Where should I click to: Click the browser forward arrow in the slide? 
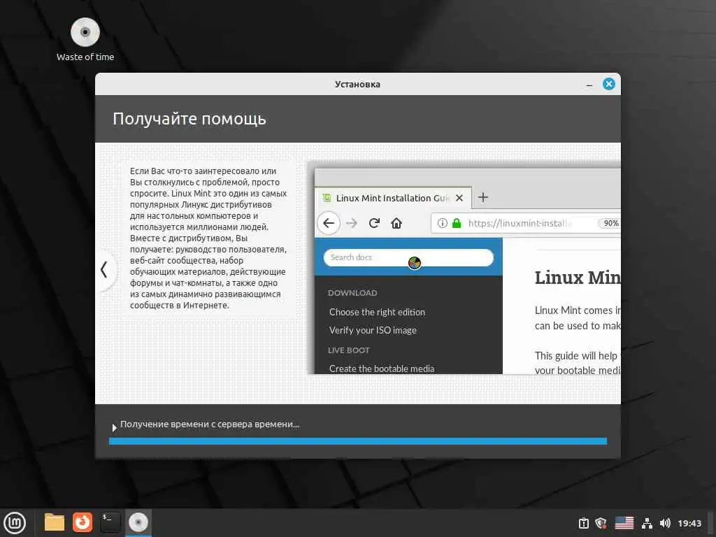[351, 223]
